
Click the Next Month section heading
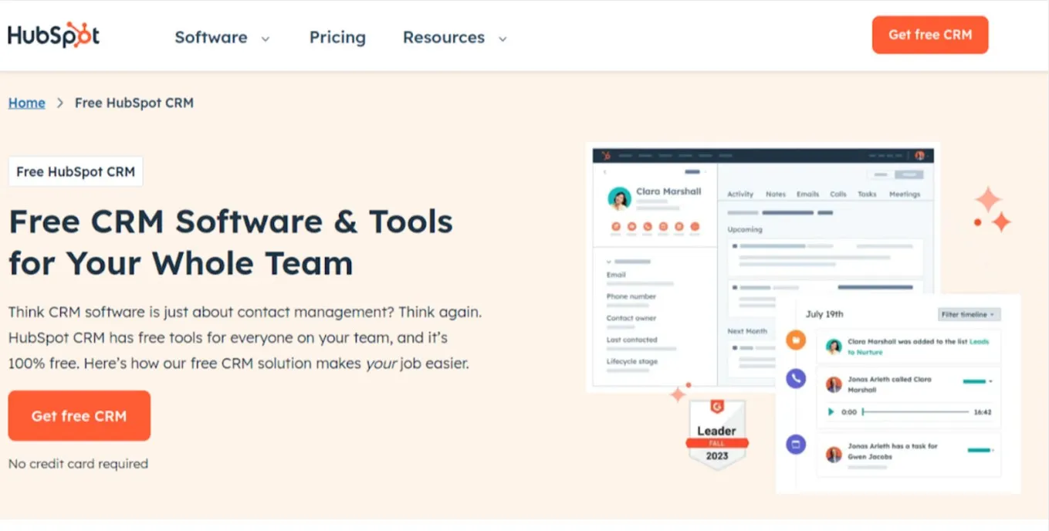[747, 331]
